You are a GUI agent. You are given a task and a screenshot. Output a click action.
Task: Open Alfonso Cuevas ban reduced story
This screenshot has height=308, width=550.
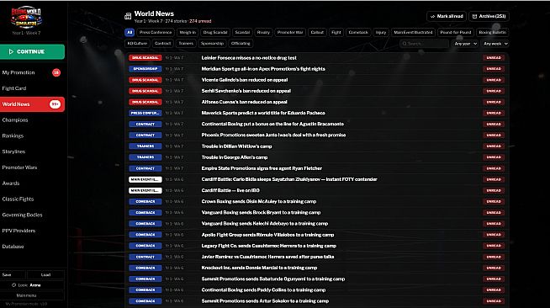coord(317,102)
